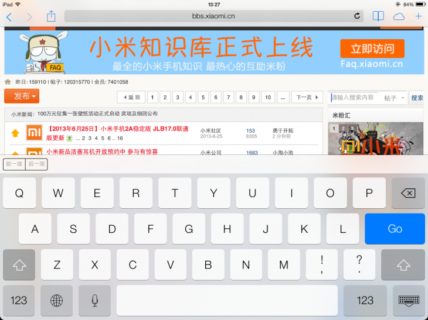Tap the exclamation and comma key
Image resolution: width=428 pixels, height=320 pixels.
pyautogui.click(x=322, y=264)
